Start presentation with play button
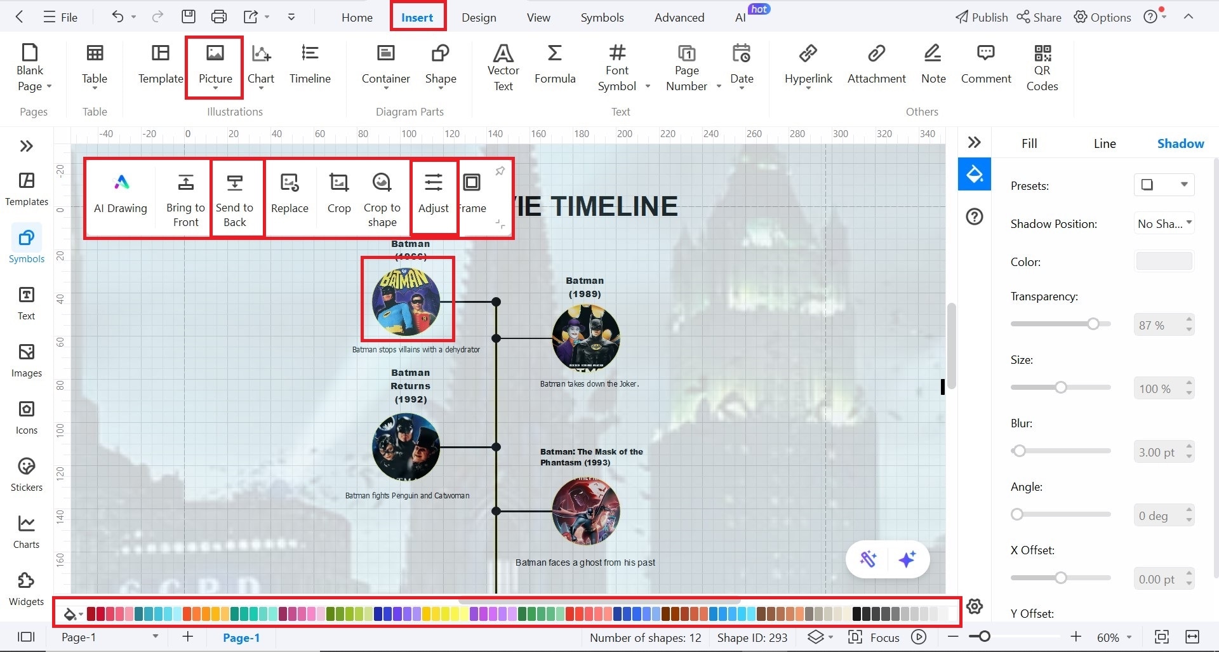Image resolution: width=1219 pixels, height=652 pixels. click(x=919, y=637)
